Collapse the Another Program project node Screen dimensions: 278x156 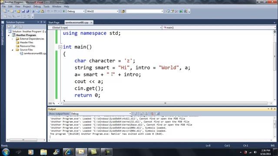pos(9,35)
